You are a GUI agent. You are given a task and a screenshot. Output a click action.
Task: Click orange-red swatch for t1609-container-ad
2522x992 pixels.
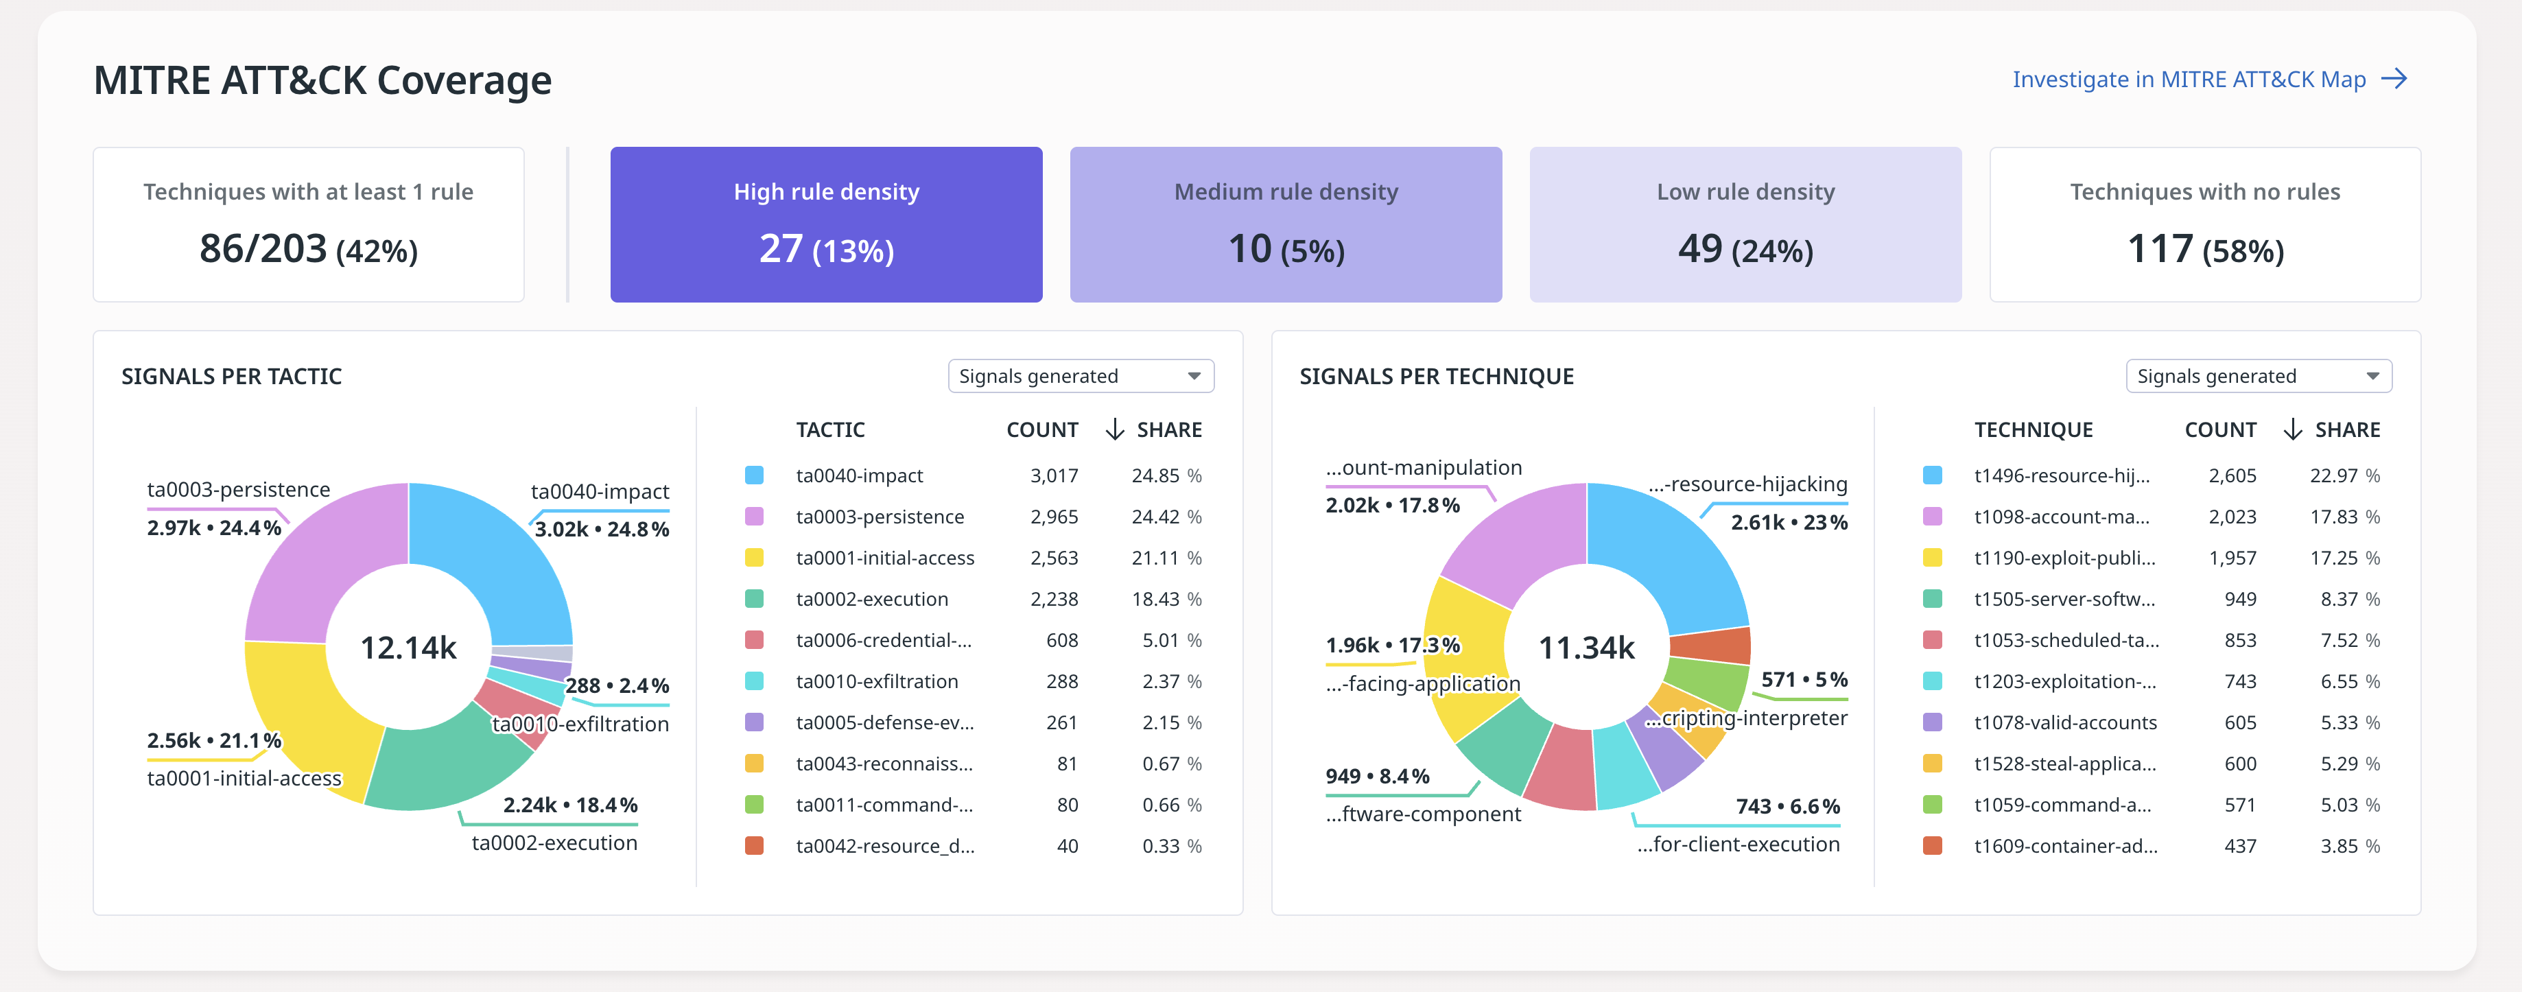coord(1932,845)
